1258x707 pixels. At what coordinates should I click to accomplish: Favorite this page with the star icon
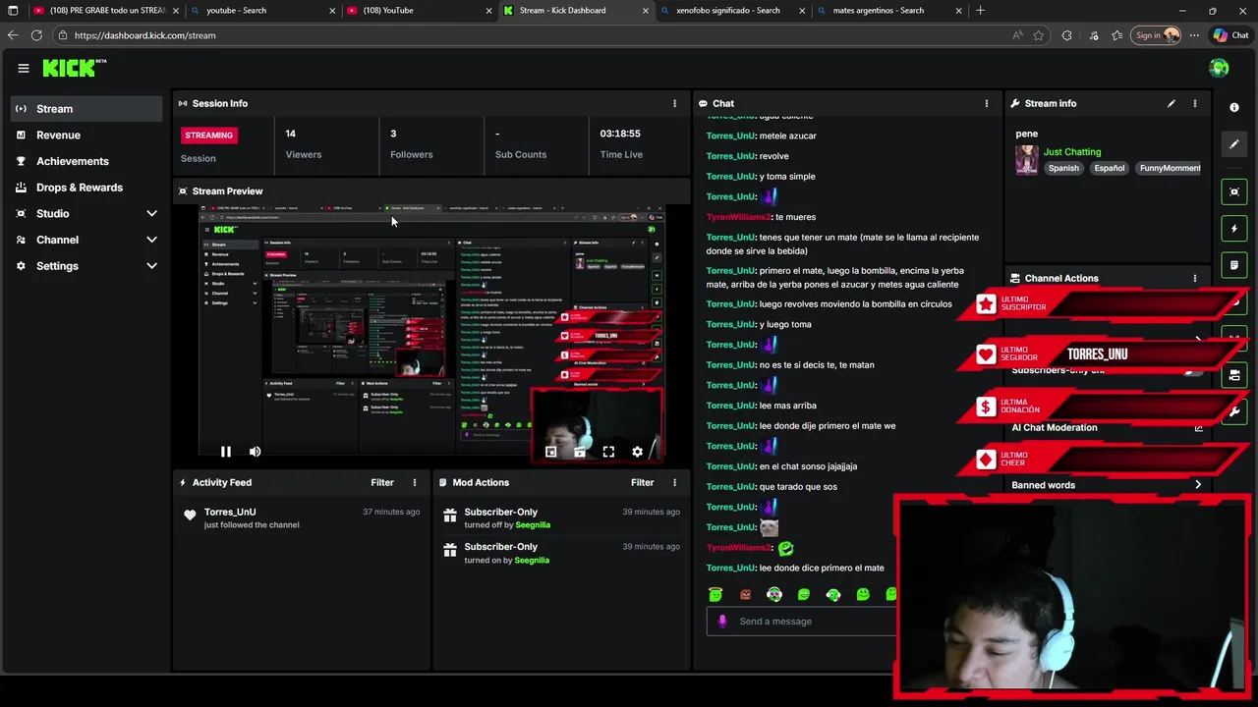click(1039, 35)
